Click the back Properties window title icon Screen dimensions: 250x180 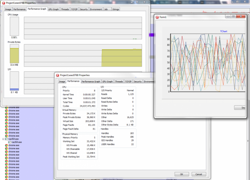tap(4, 3)
